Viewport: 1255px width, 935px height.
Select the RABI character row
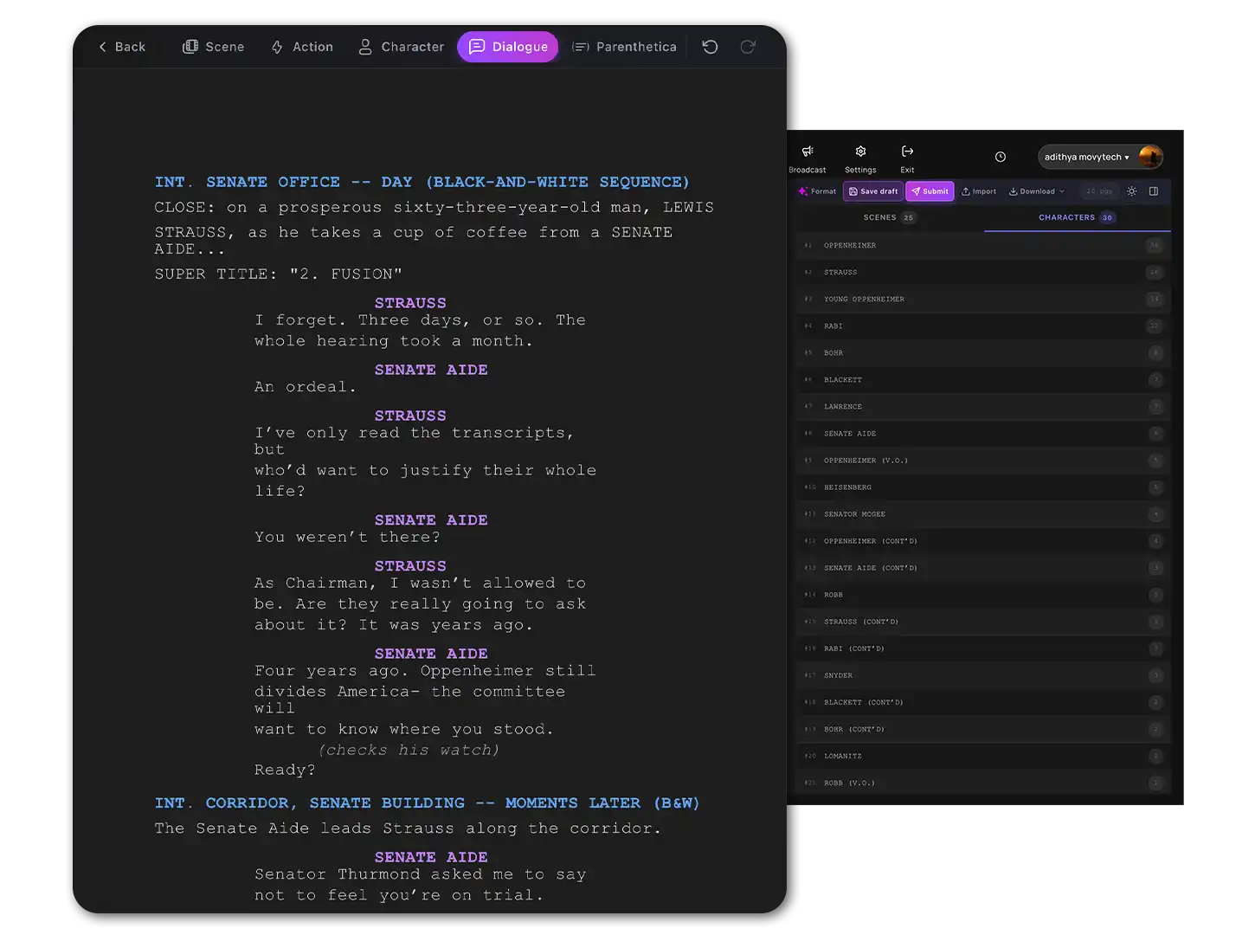point(983,326)
